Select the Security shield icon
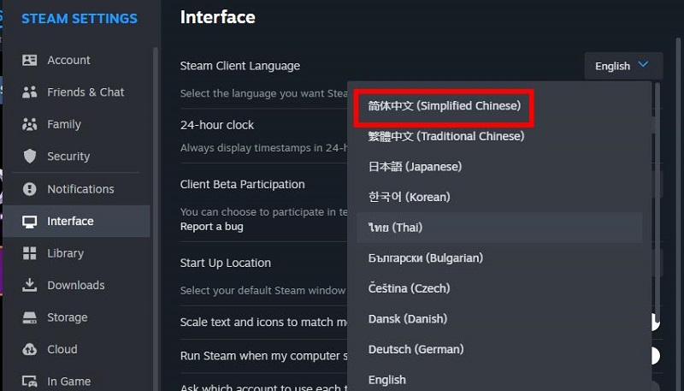Image resolution: width=684 pixels, height=391 pixels. click(x=30, y=157)
